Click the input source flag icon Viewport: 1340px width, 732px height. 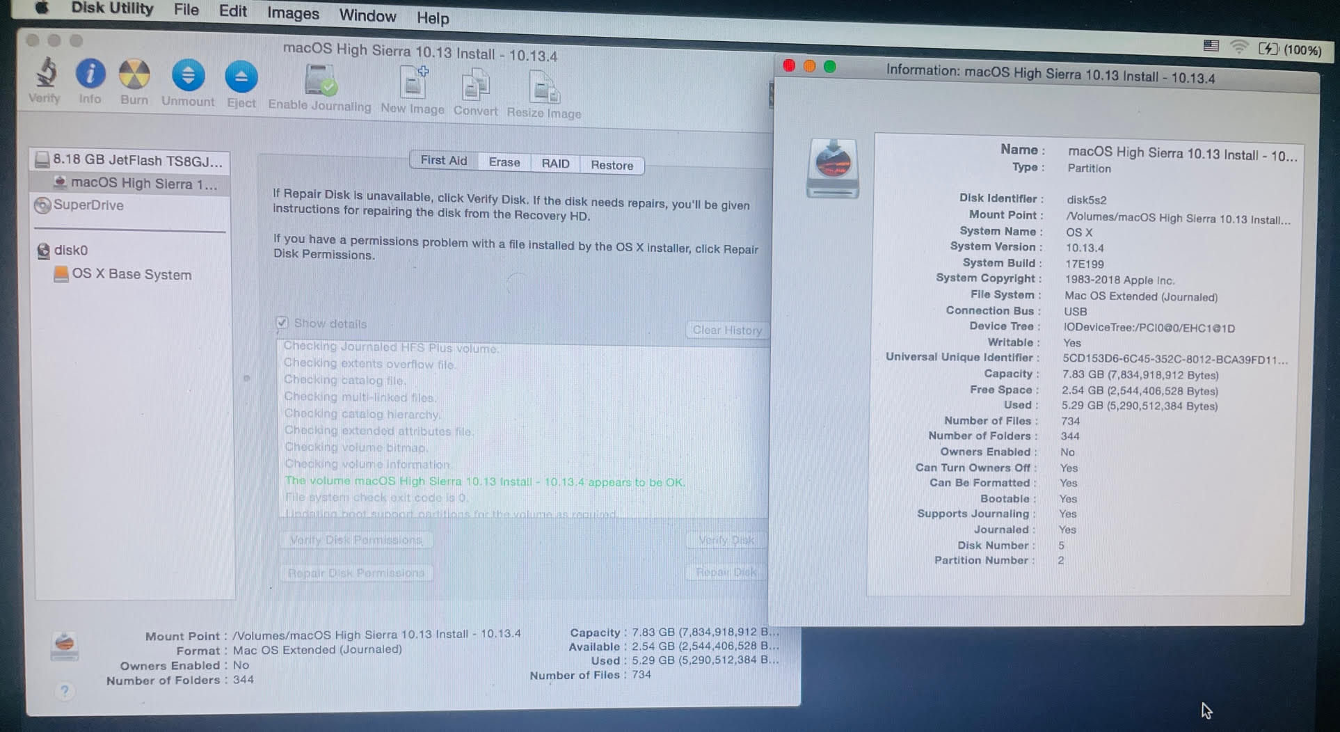(x=1211, y=45)
